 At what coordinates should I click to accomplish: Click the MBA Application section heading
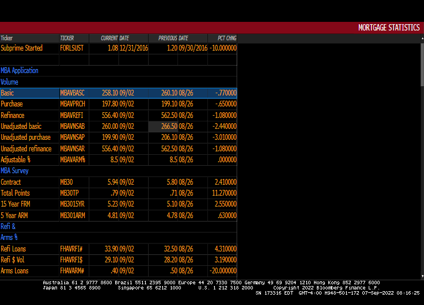20,71
